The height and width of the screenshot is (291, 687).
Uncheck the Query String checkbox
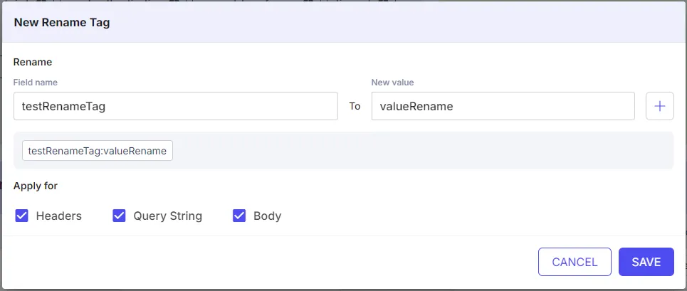[119, 216]
